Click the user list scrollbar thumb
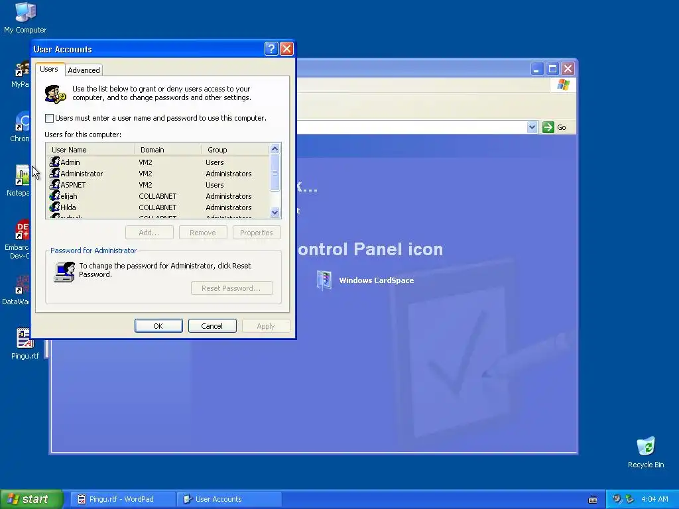The width and height of the screenshot is (679, 509). 275,173
